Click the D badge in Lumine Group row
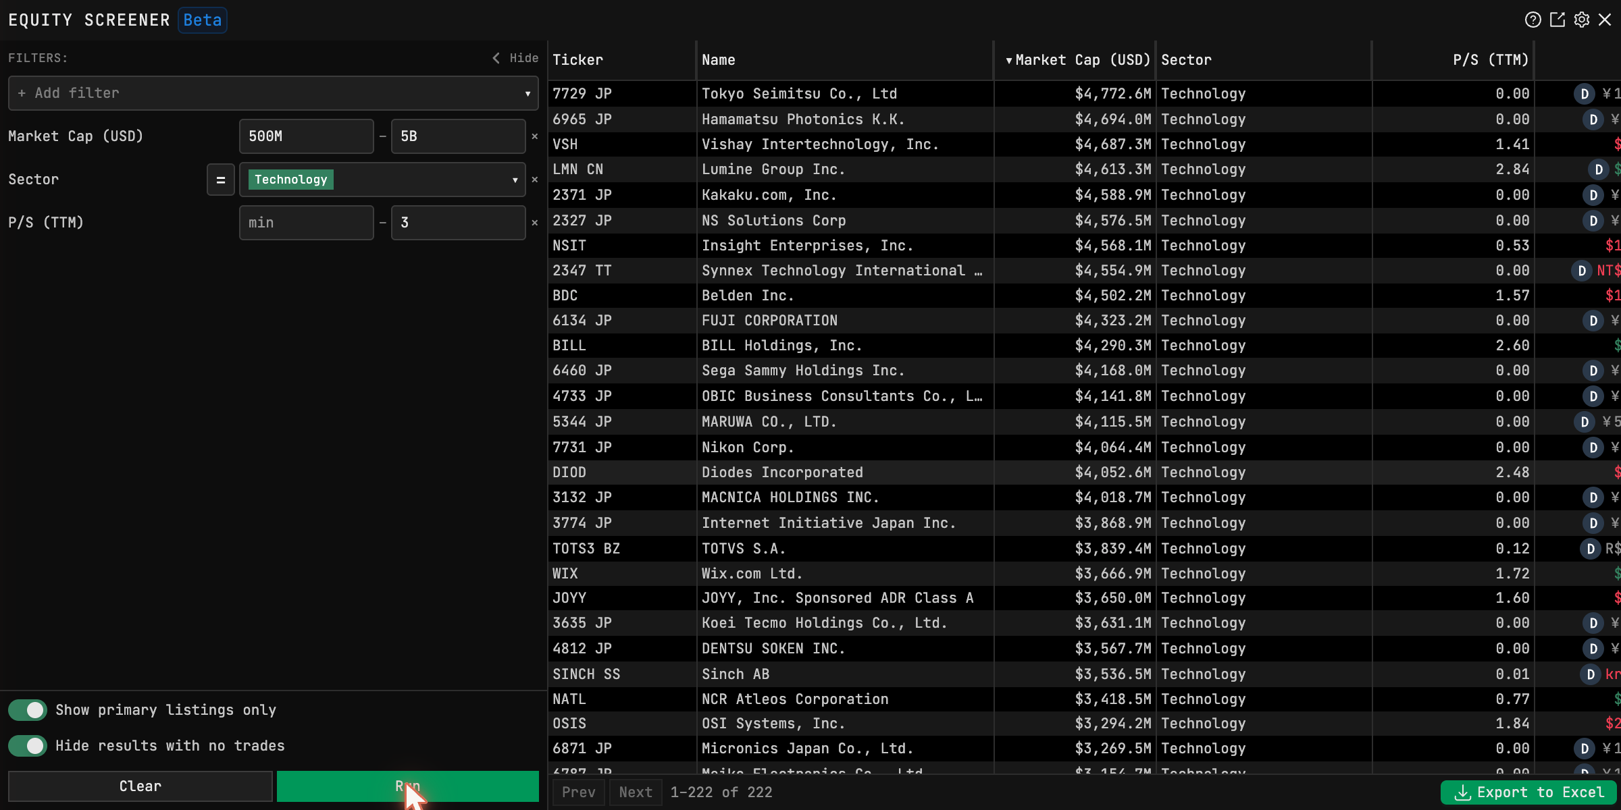 (x=1598, y=169)
